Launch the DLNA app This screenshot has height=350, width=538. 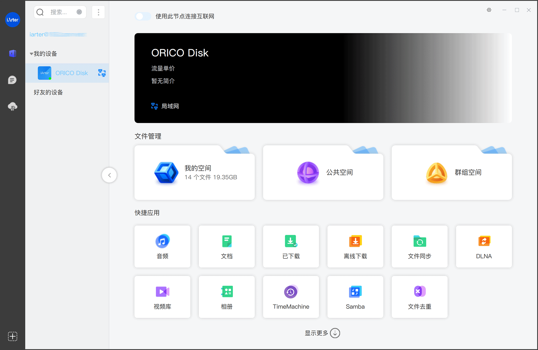coord(484,246)
